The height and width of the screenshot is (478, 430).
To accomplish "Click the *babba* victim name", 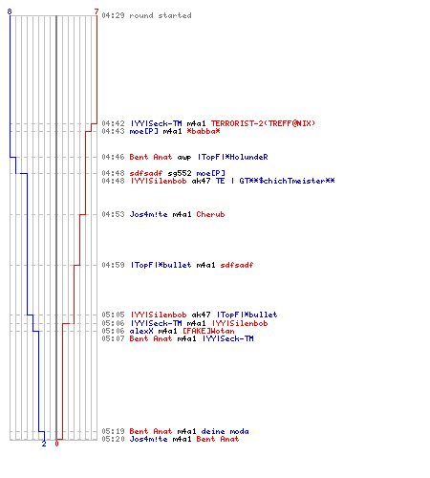I will tap(204, 131).
